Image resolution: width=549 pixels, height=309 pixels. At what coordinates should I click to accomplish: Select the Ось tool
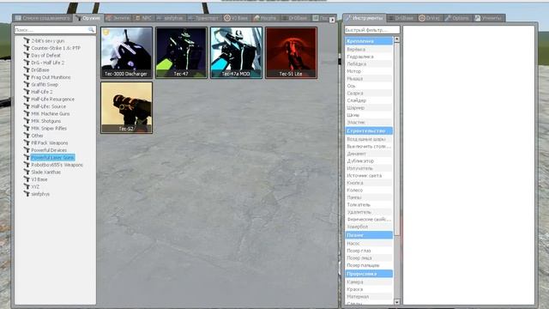pos(369,86)
